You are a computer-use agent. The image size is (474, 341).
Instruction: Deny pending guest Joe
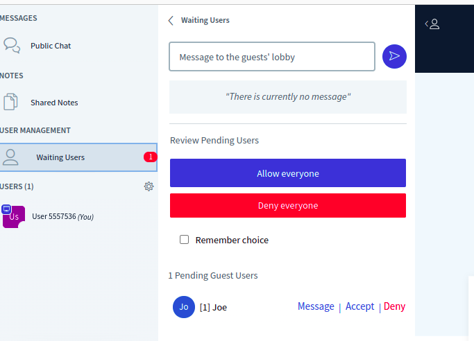[394, 306]
